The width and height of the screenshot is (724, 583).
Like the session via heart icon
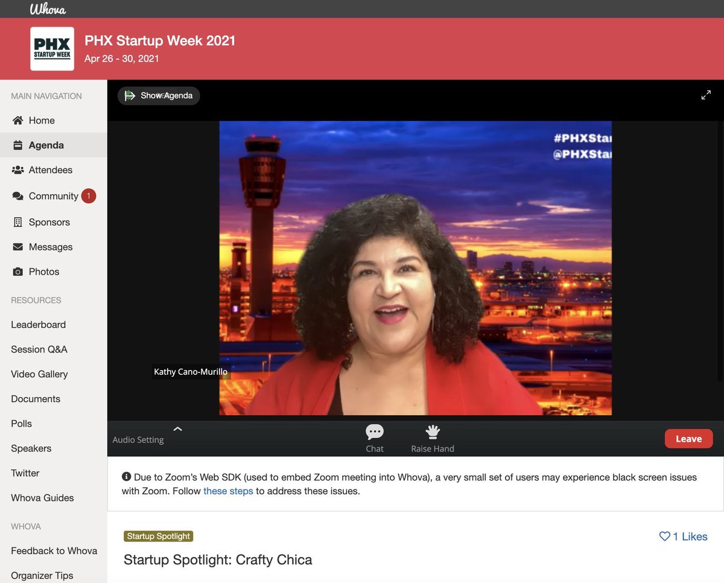point(664,537)
